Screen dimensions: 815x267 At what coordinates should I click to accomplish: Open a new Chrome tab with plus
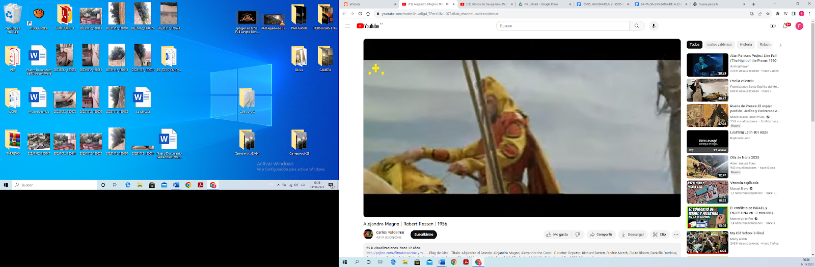753,4
